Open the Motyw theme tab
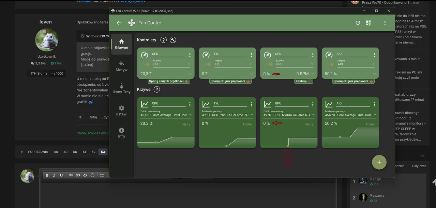This screenshot has width=436, height=208. point(122,66)
